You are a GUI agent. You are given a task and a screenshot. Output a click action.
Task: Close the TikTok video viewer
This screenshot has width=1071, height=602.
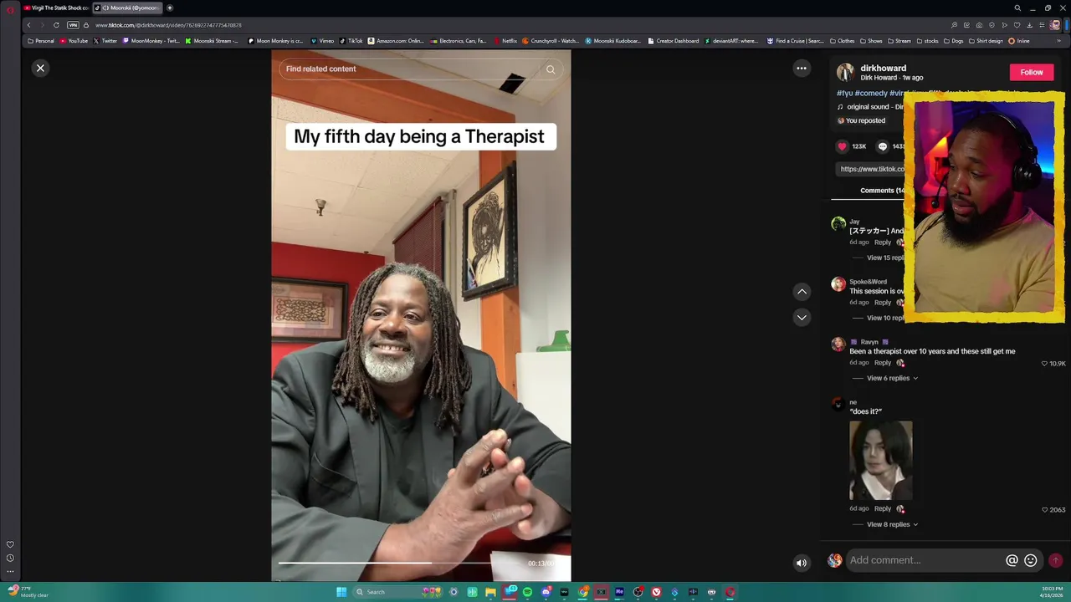[40, 69]
